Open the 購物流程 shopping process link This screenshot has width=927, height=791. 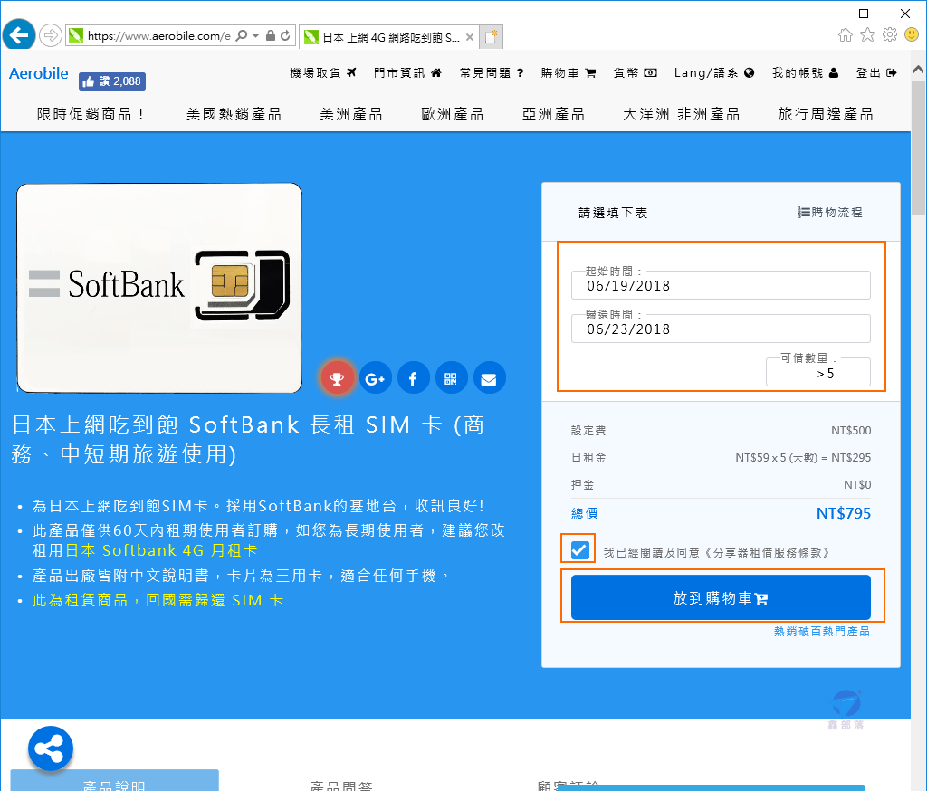point(830,213)
